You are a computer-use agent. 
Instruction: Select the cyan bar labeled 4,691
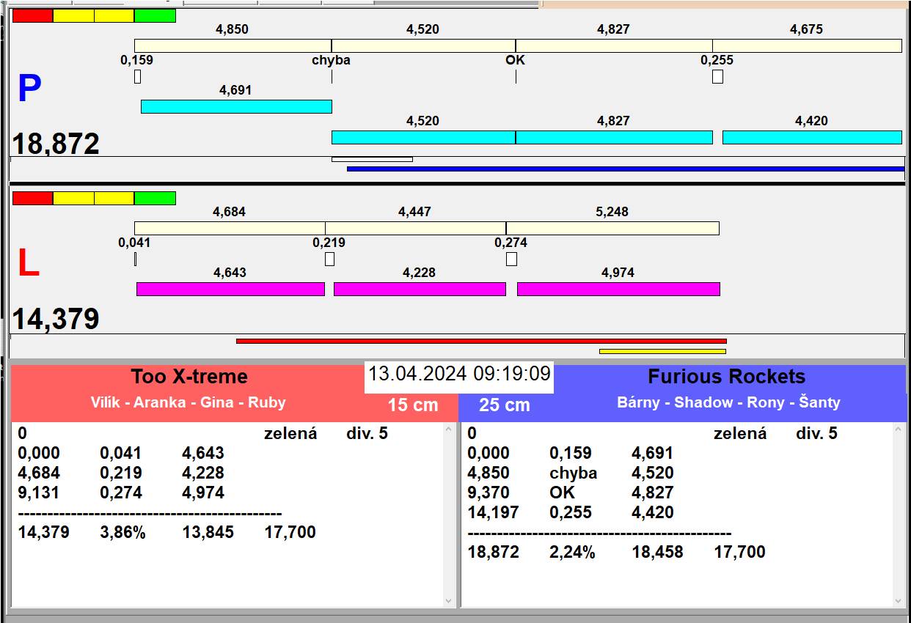[x=236, y=106]
